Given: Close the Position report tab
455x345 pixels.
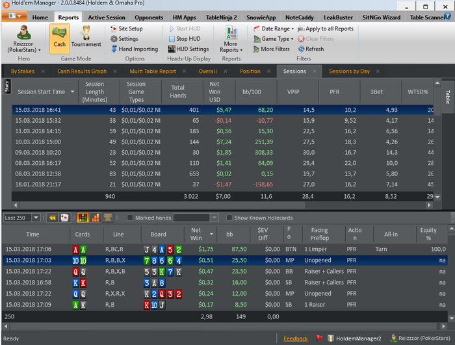Looking at the screenshot, I should (x=269, y=71).
